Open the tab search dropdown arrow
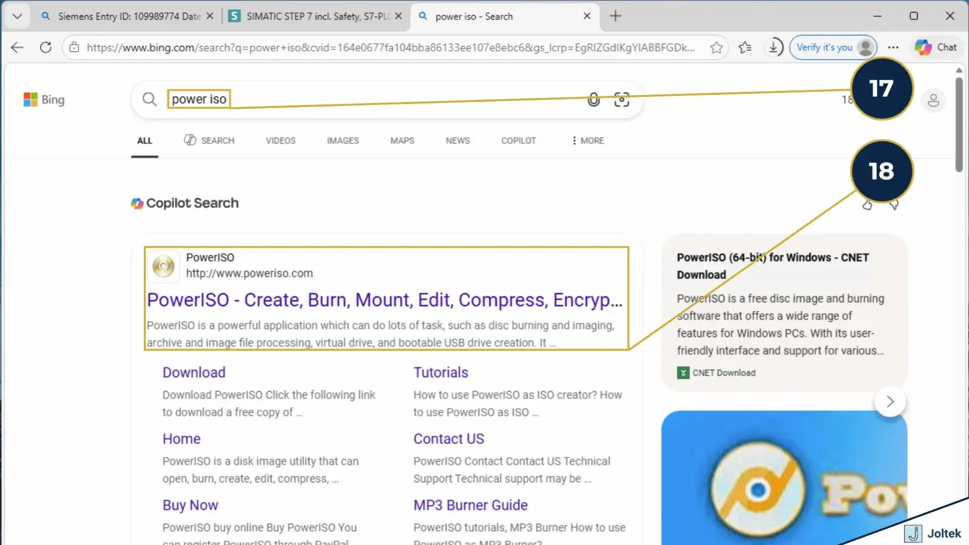This screenshot has width=969, height=545. [17, 16]
